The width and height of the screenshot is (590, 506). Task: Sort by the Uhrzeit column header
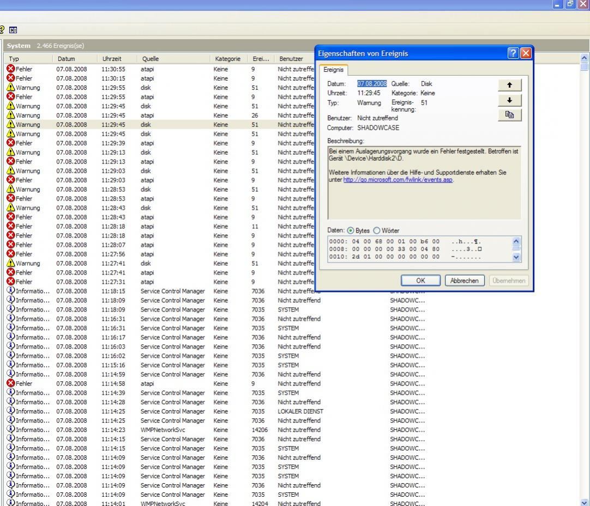pos(117,59)
